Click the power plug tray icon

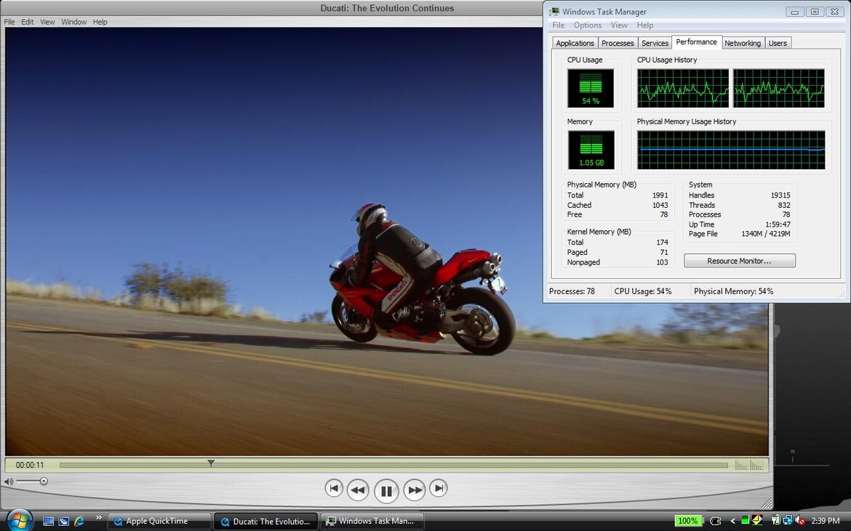click(x=715, y=522)
